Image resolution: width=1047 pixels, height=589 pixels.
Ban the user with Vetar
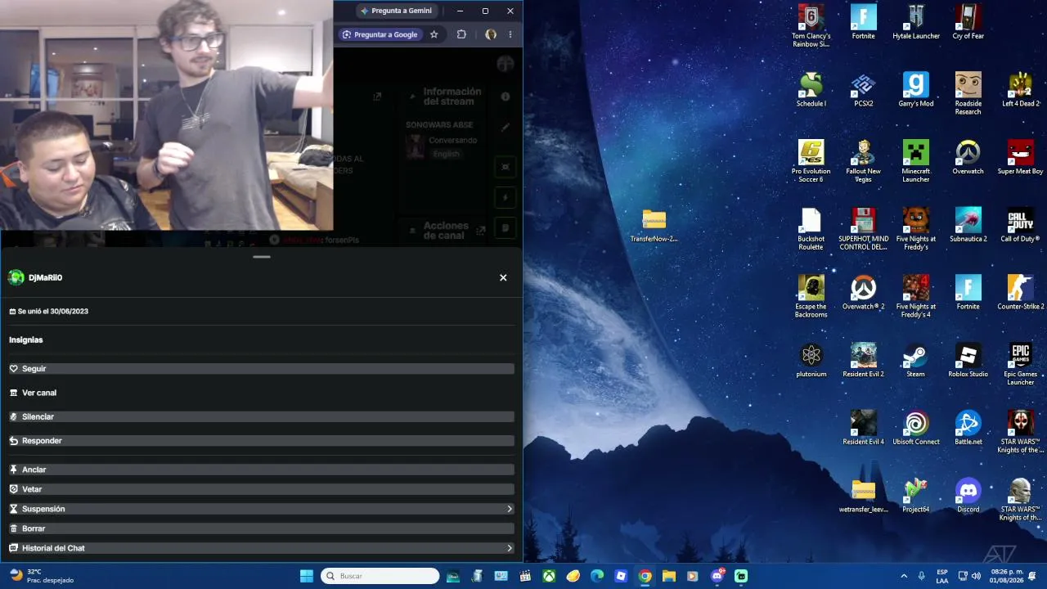[262, 489]
